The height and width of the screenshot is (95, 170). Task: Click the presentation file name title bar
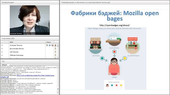pos(86,2)
